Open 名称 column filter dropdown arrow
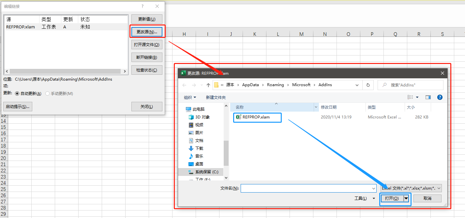465x218 pixels. pyautogui.click(x=316, y=107)
